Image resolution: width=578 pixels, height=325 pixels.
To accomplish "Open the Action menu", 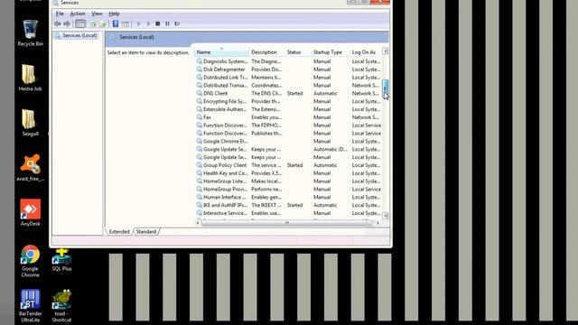I will point(78,14).
